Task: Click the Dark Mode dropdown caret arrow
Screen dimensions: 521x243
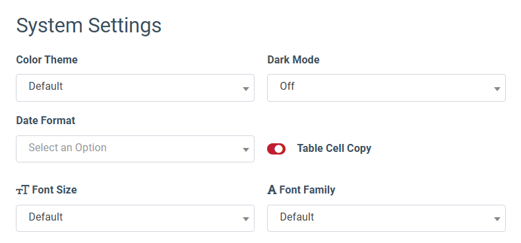Action: [497, 89]
